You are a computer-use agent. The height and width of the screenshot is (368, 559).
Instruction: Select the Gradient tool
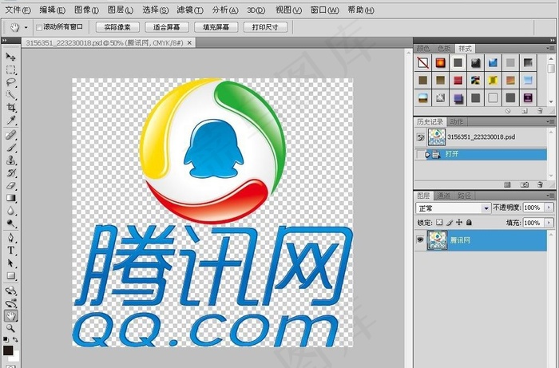10,198
